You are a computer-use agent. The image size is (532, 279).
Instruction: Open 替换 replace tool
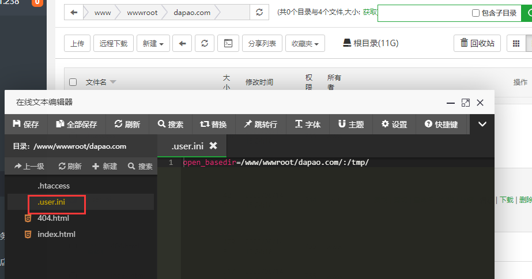click(213, 125)
